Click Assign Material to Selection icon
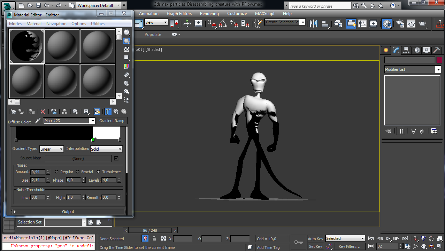 (x=32, y=112)
